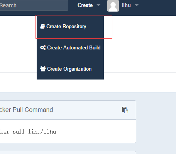Select the docker pull lihu/lihu command text
Image resolution: width=176 pixels, height=154 pixels.
pos(28,132)
